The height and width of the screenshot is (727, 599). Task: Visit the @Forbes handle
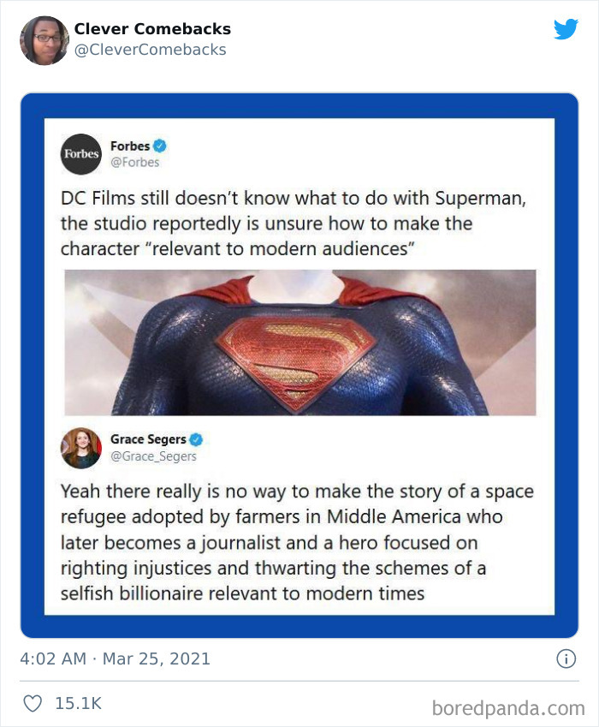pos(135,163)
